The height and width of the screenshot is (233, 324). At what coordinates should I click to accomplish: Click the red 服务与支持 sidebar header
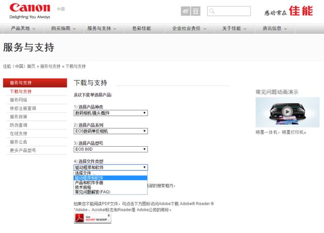(x=35, y=83)
